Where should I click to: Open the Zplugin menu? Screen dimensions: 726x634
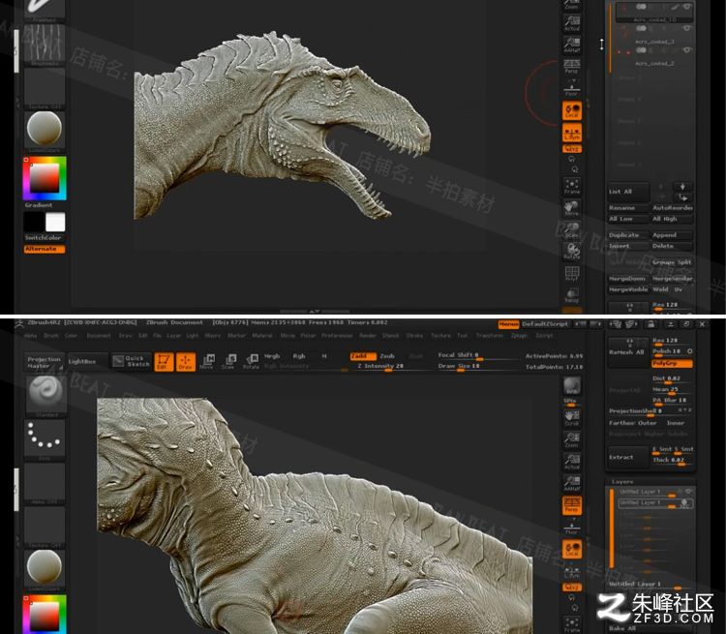click(519, 335)
